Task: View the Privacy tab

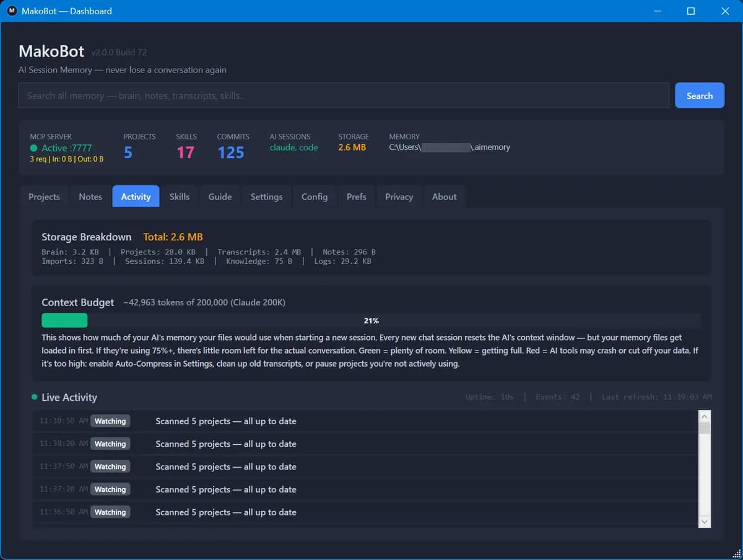Action: pos(399,196)
